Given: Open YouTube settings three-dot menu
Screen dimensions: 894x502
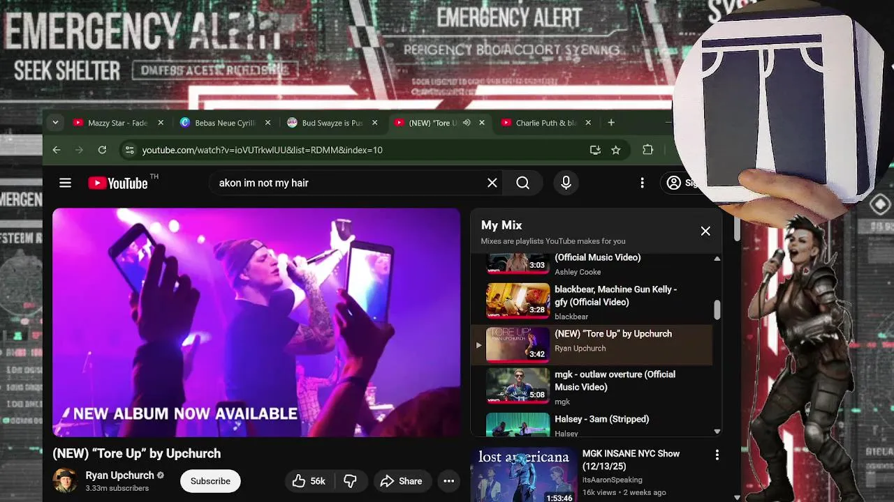Looking at the screenshot, I should click(642, 183).
